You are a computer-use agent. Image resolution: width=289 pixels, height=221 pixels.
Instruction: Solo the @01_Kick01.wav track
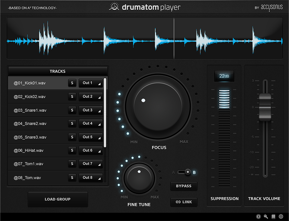coord(72,83)
